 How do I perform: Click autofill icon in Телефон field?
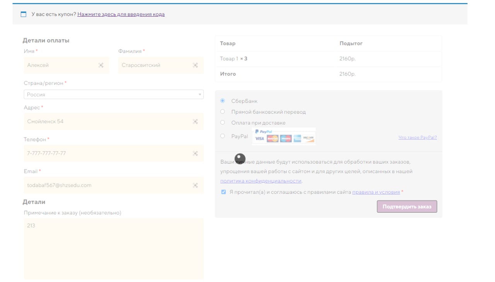[x=195, y=154]
